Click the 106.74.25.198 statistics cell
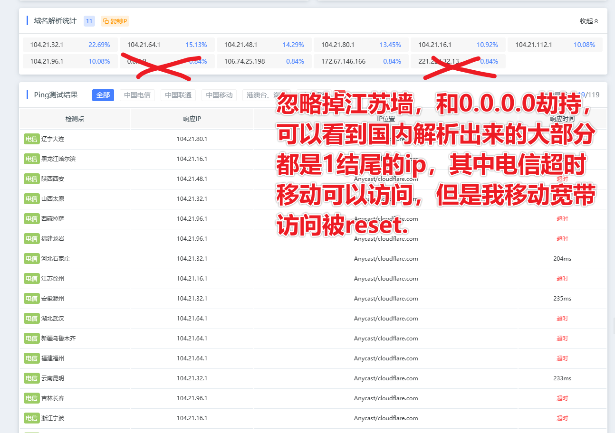Image resolution: width=615 pixels, height=433 pixels. [264, 61]
